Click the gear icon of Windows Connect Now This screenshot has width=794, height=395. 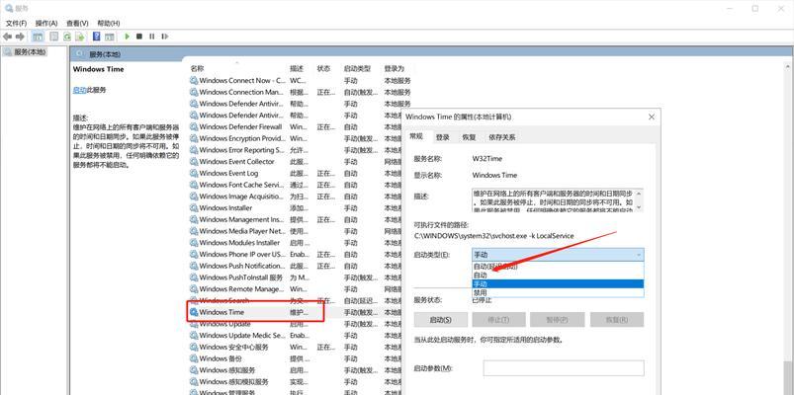(194, 80)
